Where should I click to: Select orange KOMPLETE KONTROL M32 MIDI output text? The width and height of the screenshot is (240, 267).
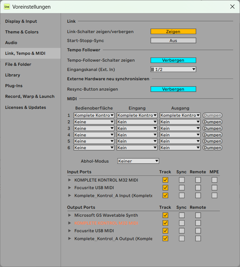tap(106, 223)
